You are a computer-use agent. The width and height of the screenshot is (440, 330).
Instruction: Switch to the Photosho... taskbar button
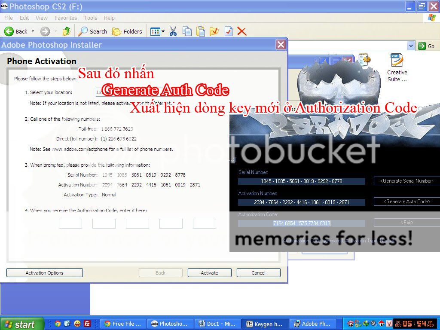click(x=170, y=324)
